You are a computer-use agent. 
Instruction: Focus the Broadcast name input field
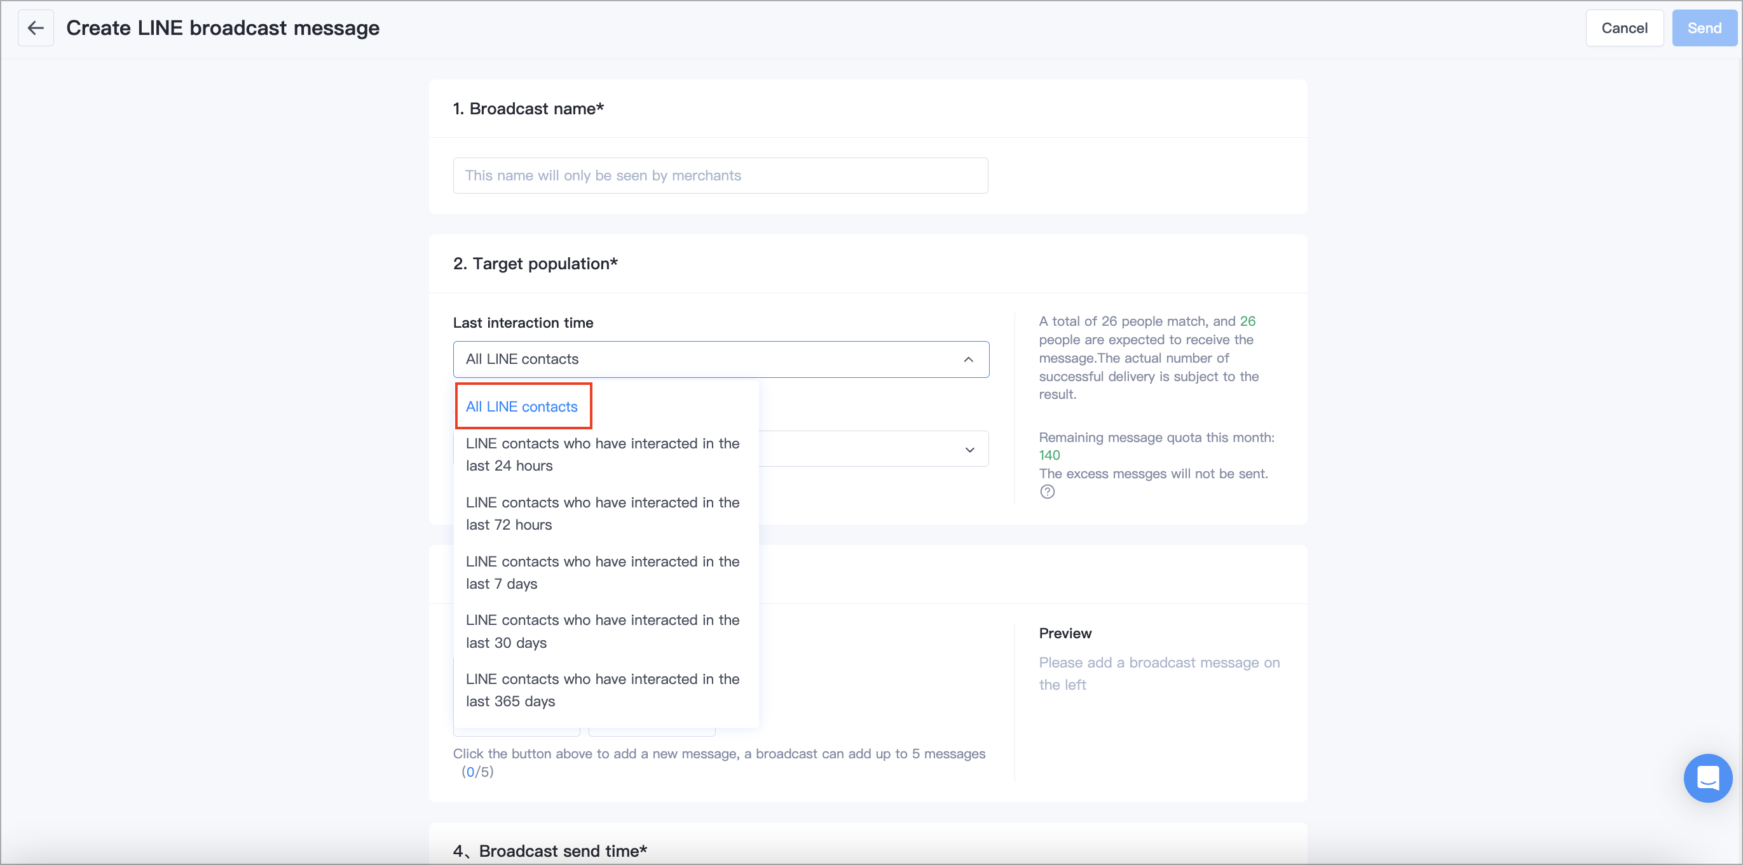point(720,176)
